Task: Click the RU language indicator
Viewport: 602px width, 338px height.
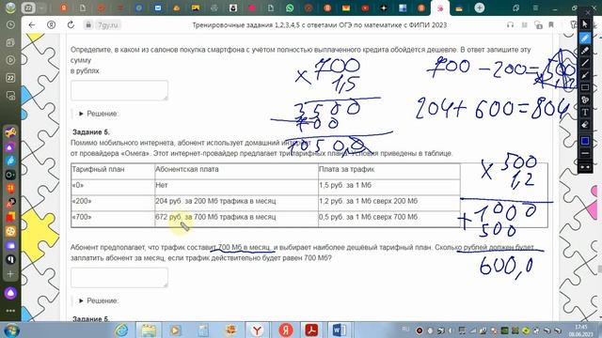Action: [405, 330]
